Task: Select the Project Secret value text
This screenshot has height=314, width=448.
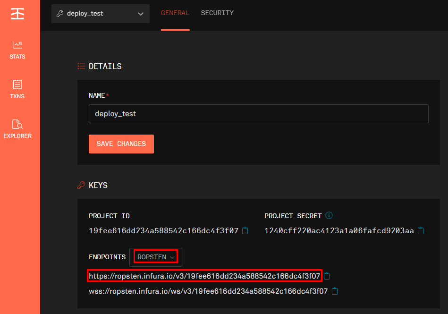Action: pyautogui.click(x=339, y=230)
